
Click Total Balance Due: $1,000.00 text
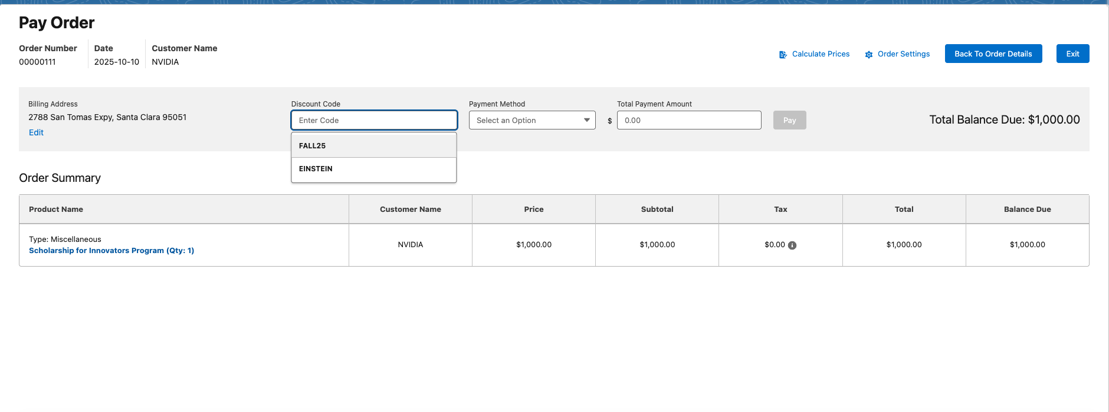[x=1005, y=119]
